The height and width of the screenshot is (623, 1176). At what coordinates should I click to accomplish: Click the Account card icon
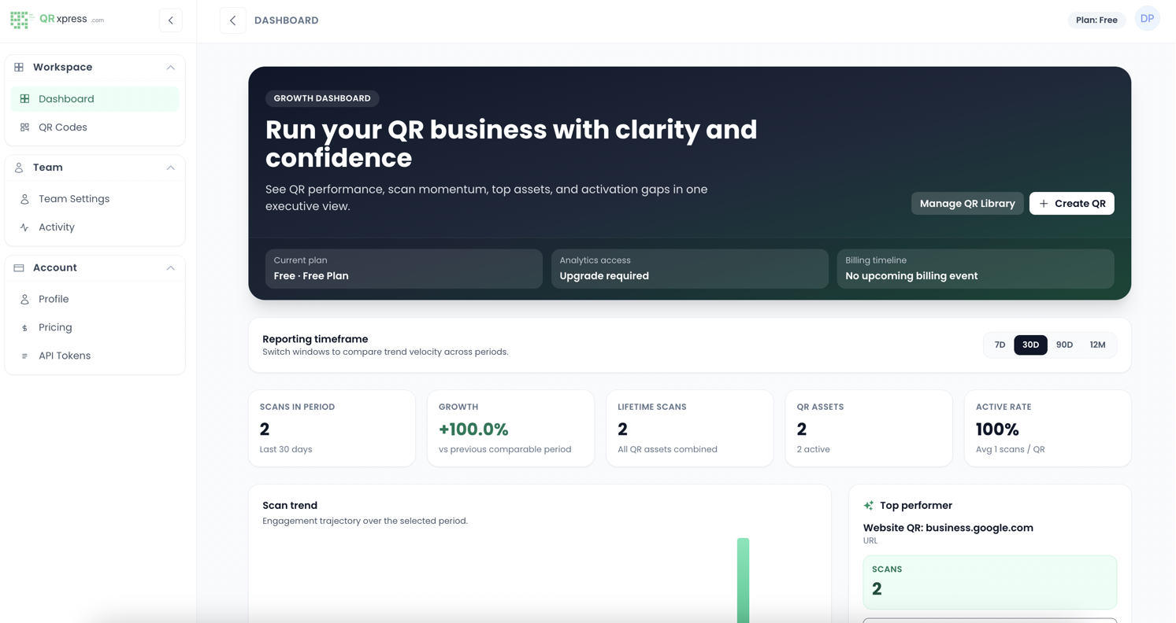(x=19, y=268)
